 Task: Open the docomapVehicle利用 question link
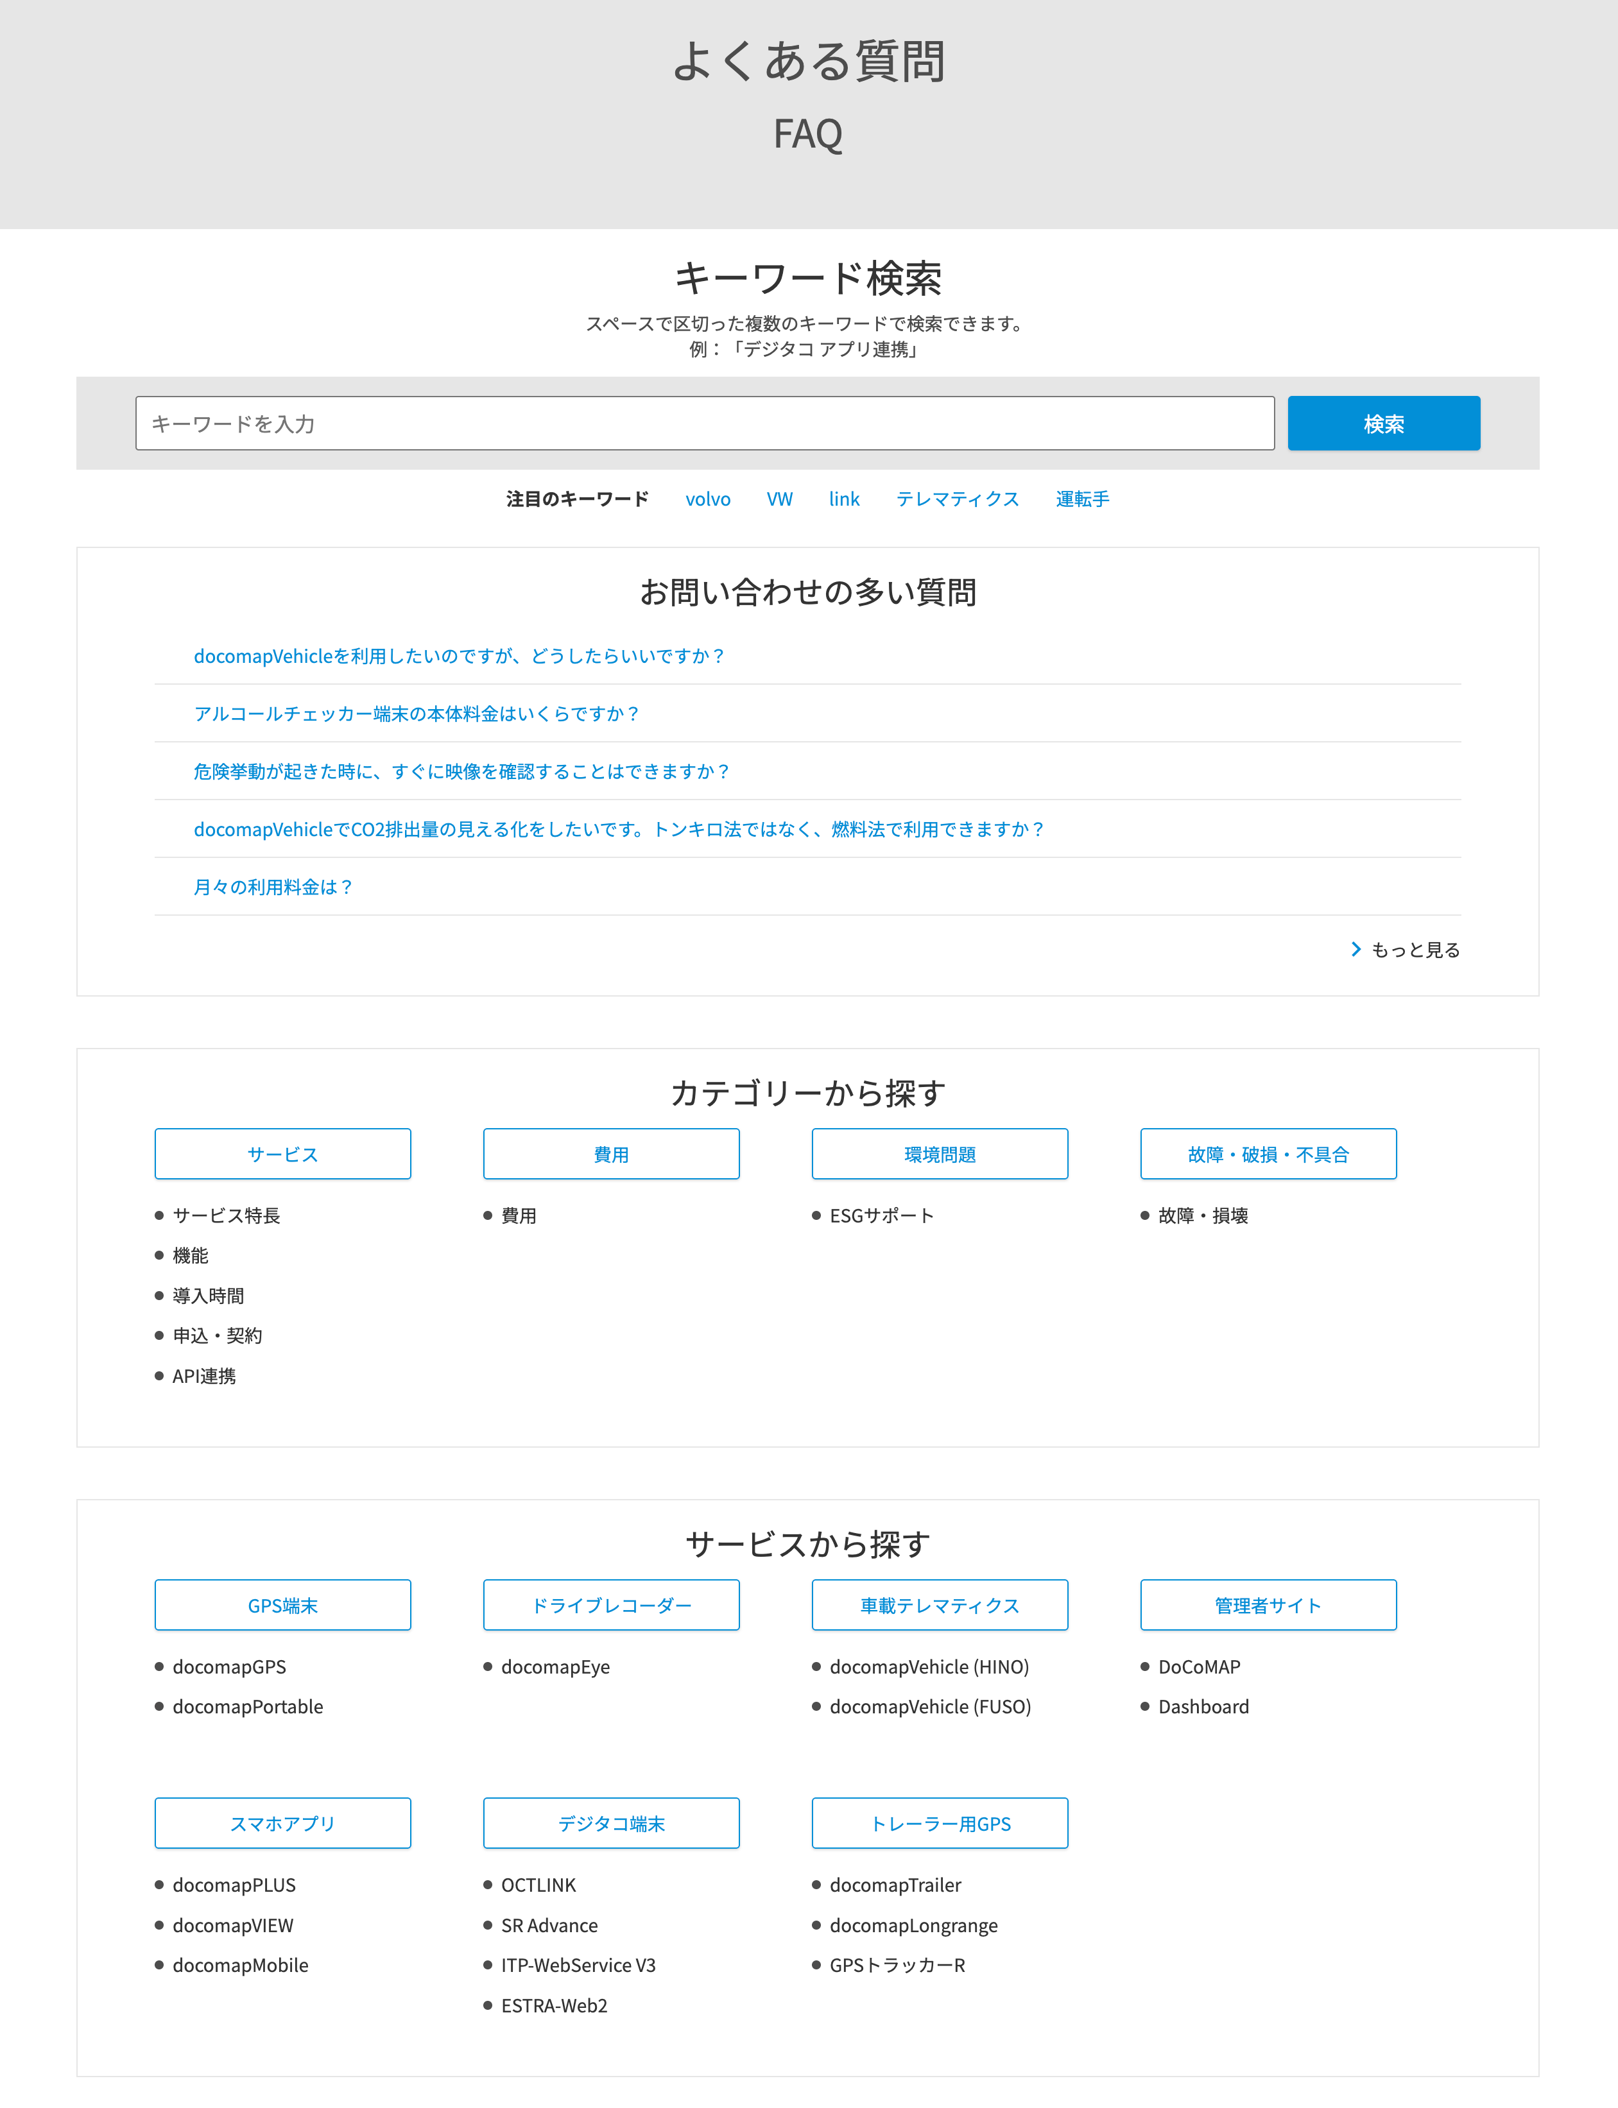(x=458, y=656)
